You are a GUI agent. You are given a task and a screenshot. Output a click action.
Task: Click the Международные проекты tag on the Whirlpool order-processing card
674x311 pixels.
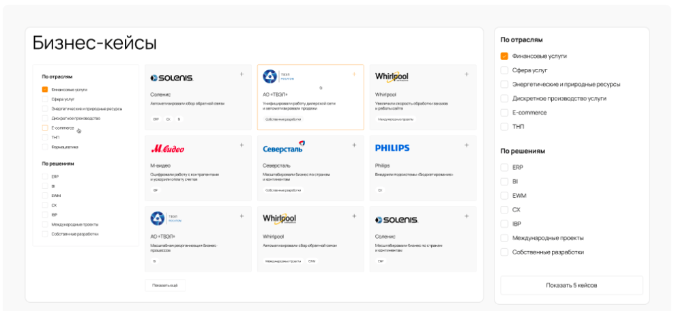(x=396, y=119)
